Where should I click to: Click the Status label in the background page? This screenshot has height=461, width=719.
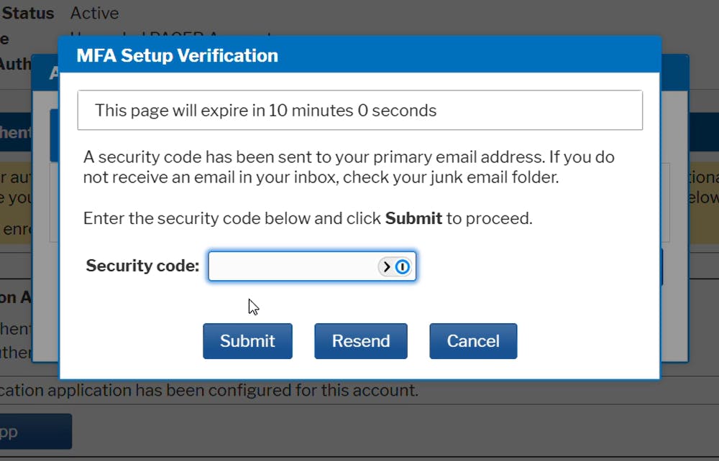pyautogui.click(x=27, y=12)
